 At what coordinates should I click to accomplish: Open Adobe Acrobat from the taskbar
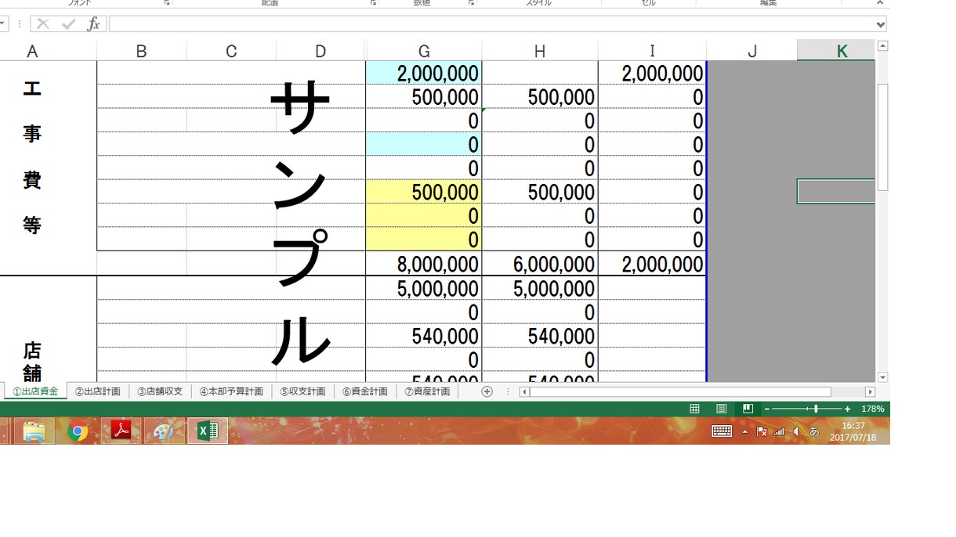pos(121,431)
